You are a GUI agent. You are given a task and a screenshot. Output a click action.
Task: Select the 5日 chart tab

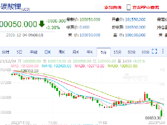coord(19,52)
